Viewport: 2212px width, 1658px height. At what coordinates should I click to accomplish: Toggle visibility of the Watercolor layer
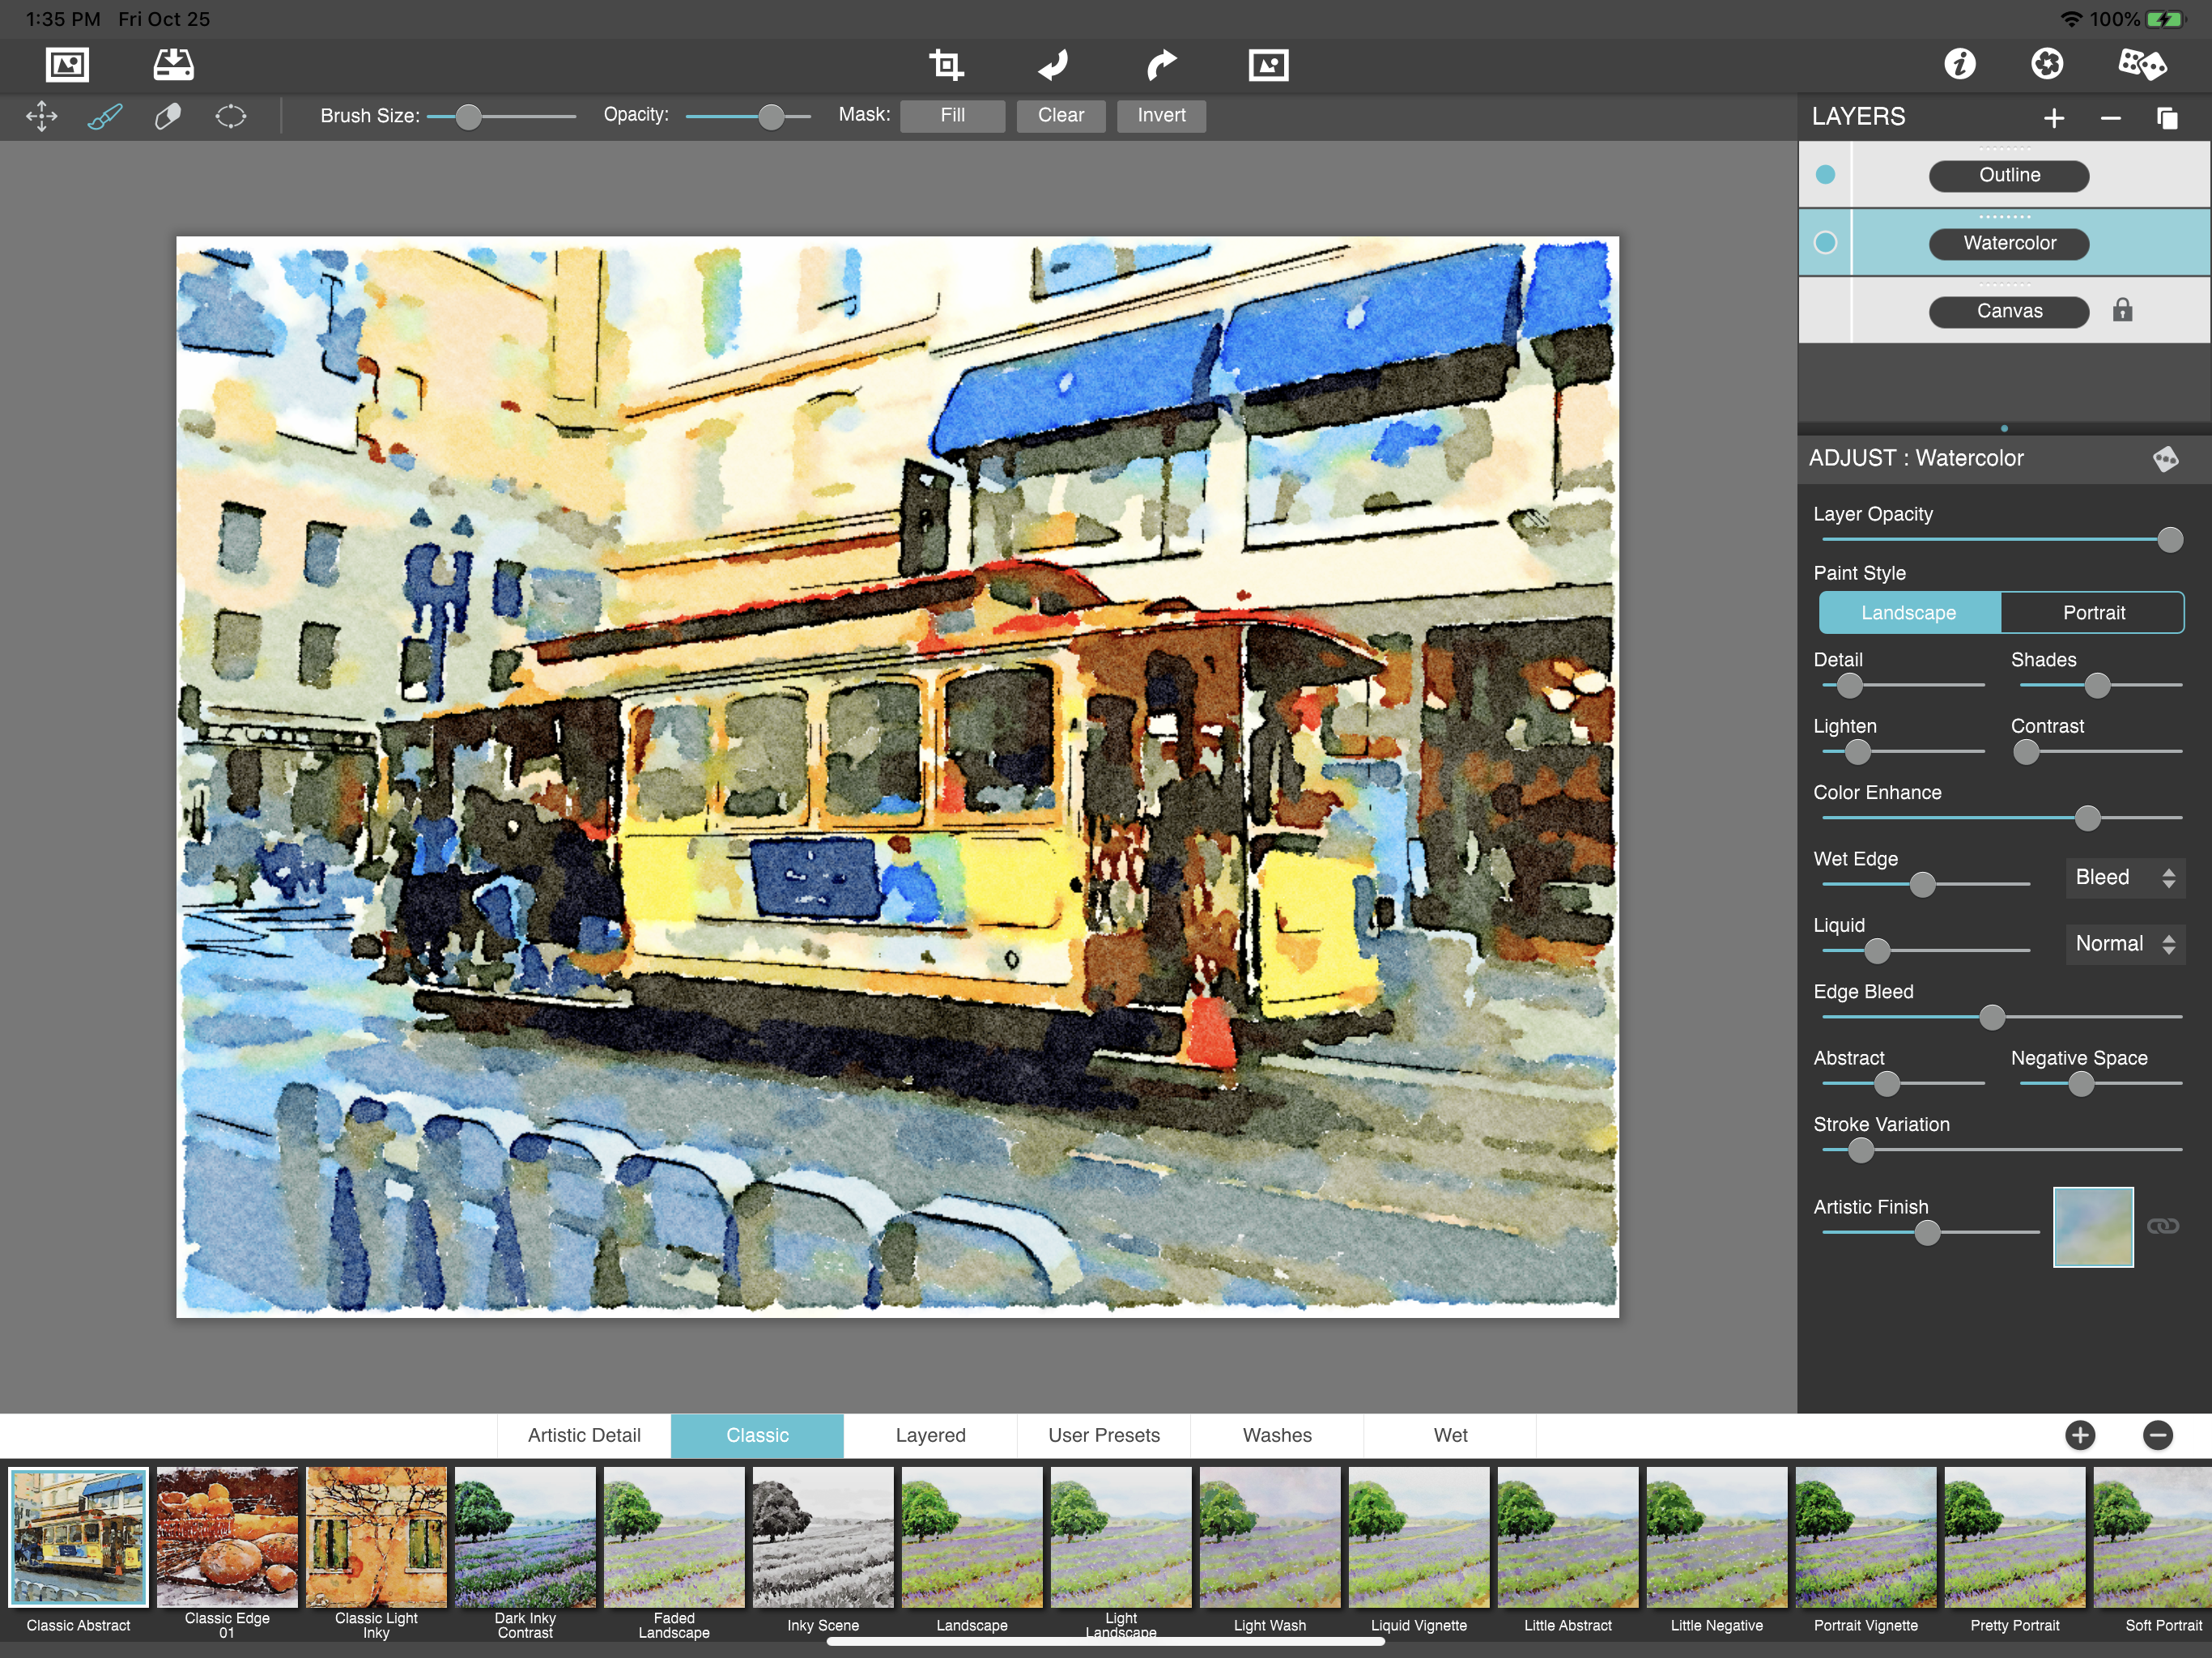click(1825, 243)
